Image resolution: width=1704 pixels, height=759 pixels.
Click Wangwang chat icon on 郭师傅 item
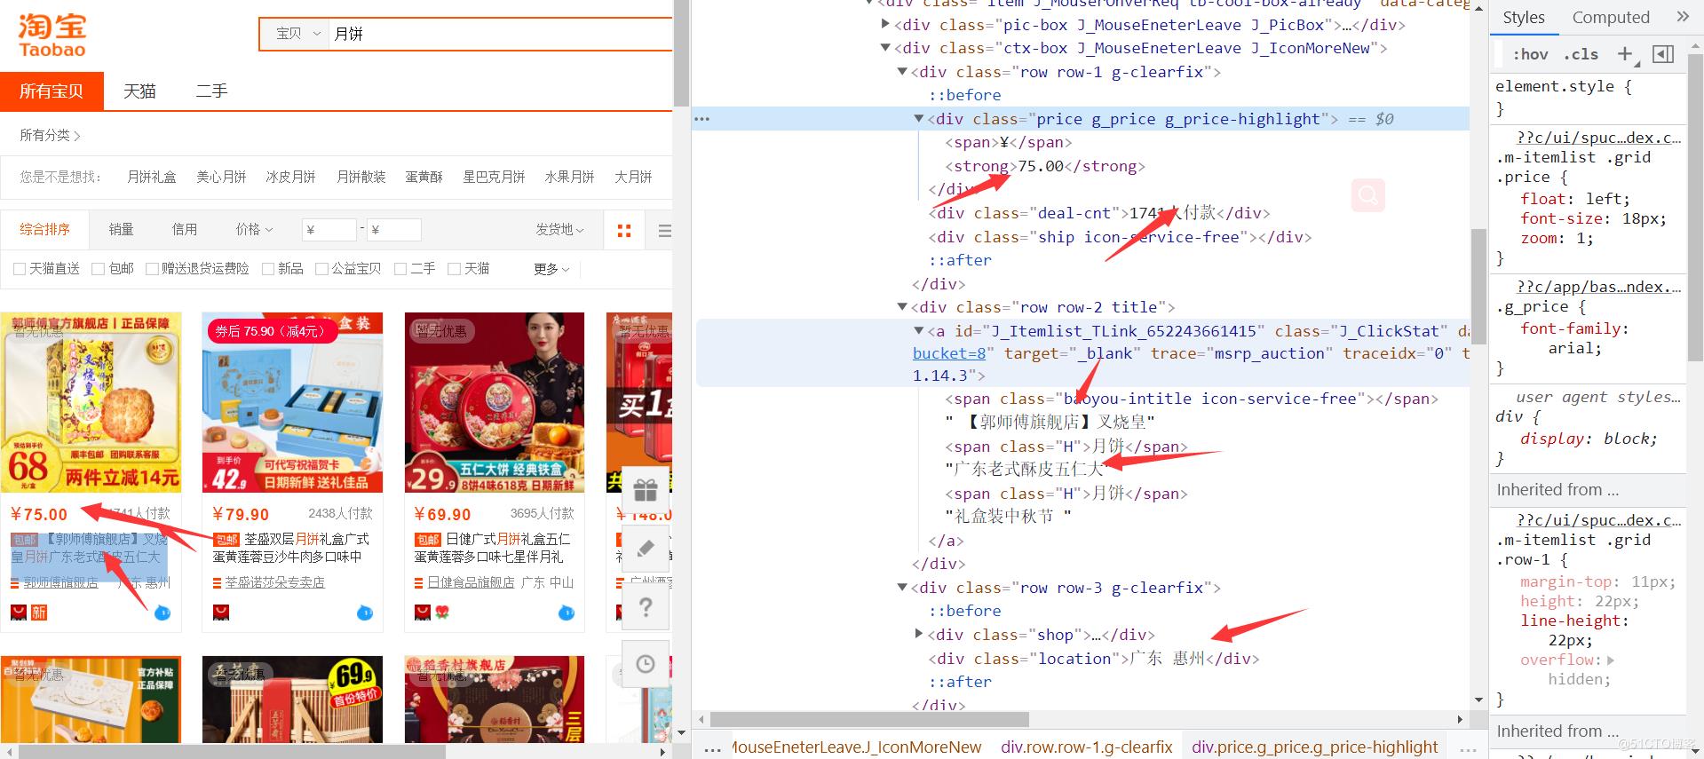tap(162, 613)
